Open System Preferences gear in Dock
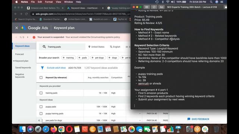Image resolution: width=239 pixels, height=134 pixels. (x=189, y=129)
